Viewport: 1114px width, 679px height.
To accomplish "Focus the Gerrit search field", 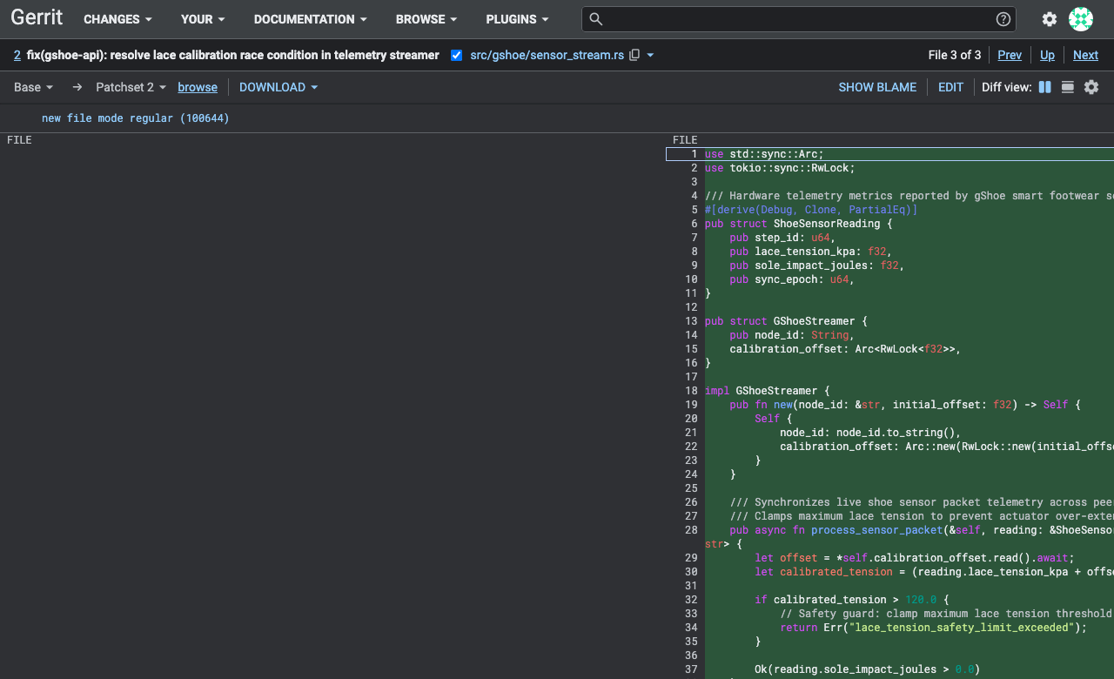I will click(799, 19).
